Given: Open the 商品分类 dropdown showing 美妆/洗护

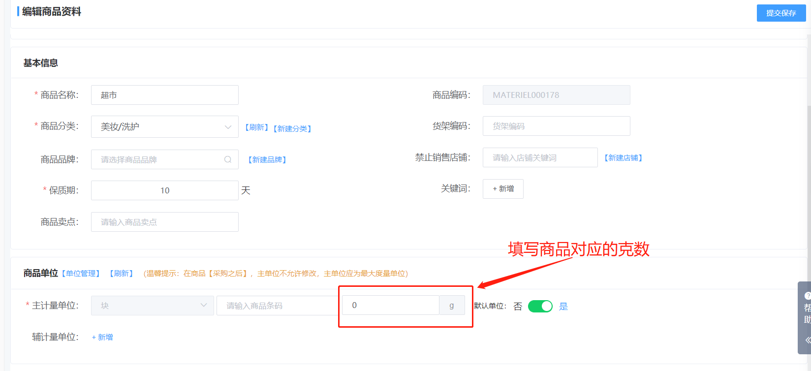Looking at the screenshot, I should tap(164, 127).
